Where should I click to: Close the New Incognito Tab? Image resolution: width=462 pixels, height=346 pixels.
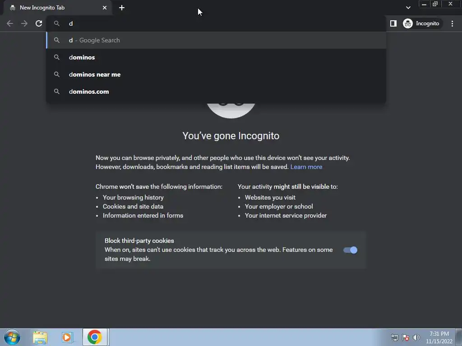point(105,8)
